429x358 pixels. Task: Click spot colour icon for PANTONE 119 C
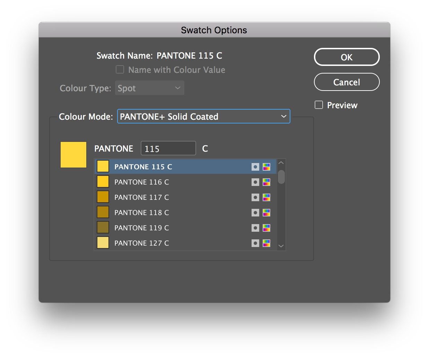(x=255, y=228)
